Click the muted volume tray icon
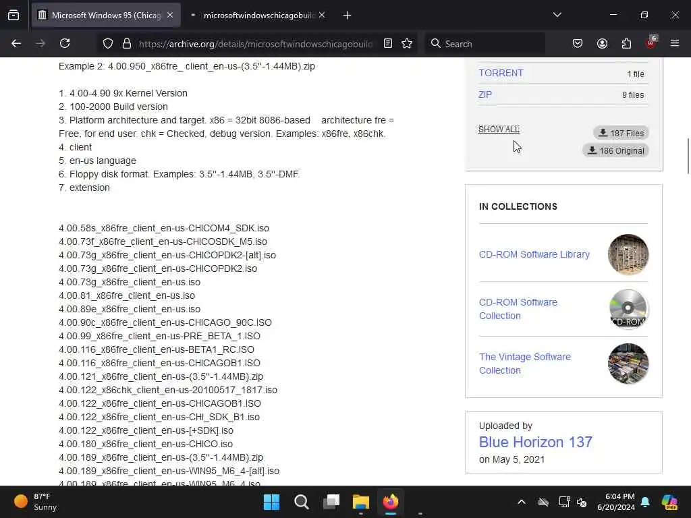 (x=582, y=502)
